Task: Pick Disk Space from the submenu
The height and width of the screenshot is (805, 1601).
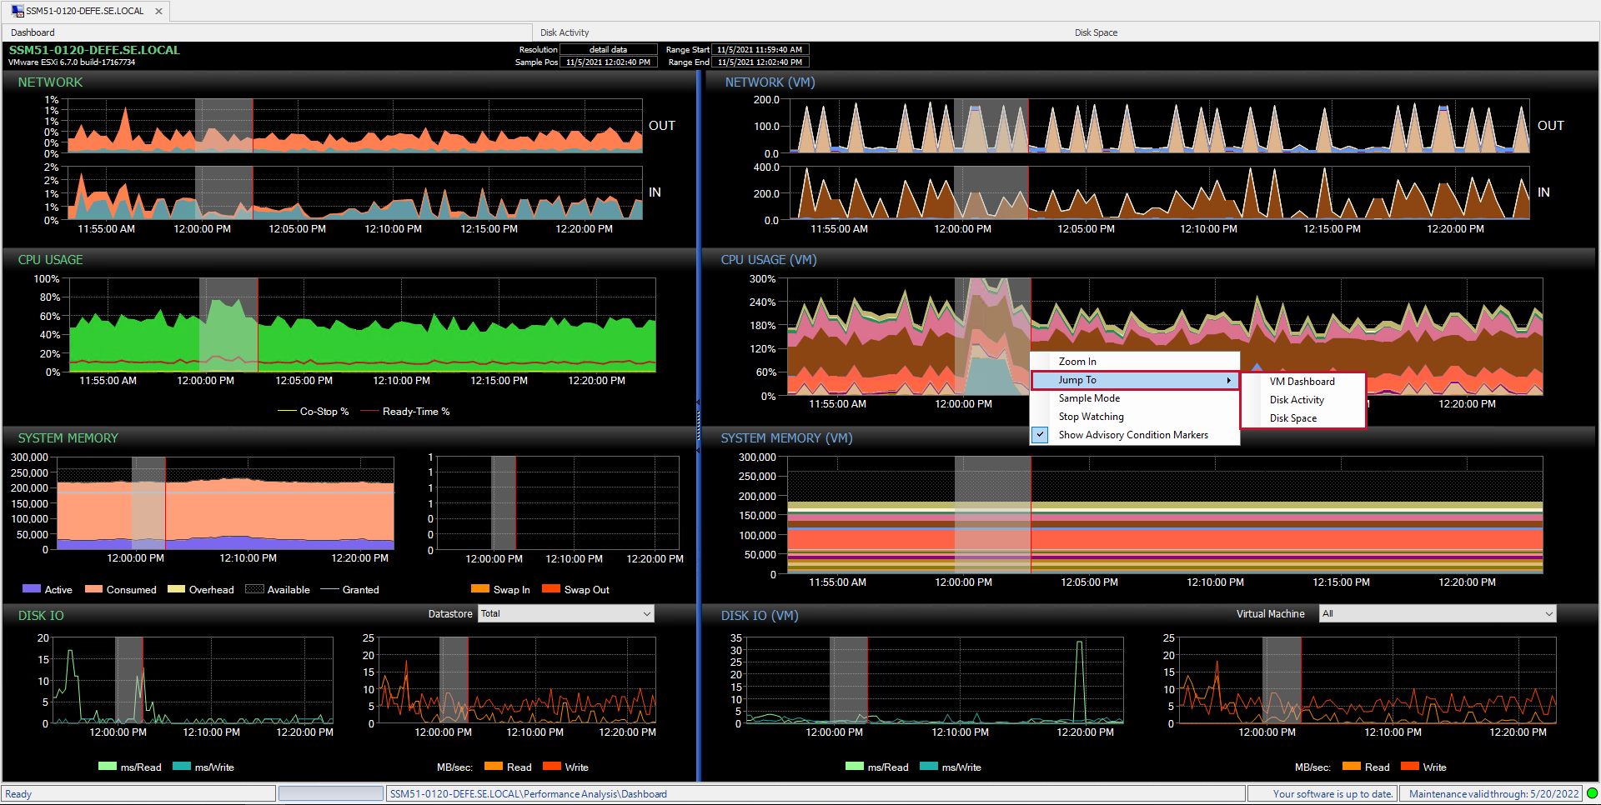Action: 1293,418
